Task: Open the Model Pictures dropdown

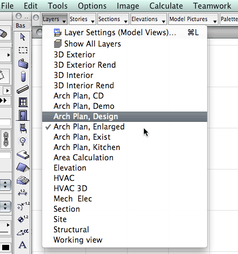Action: (x=193, y=19)
